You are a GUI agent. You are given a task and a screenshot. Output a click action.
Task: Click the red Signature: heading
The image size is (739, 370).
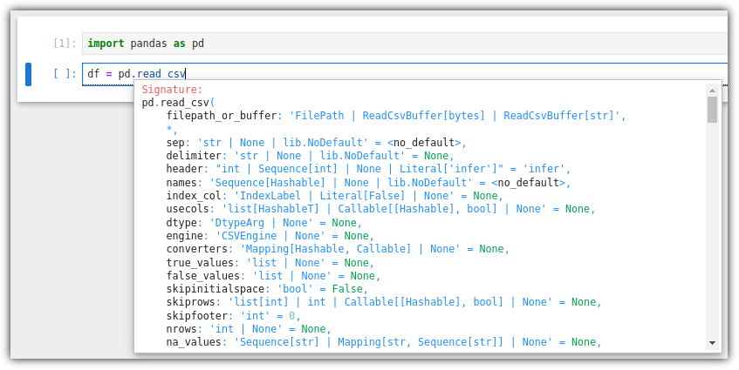172,90
